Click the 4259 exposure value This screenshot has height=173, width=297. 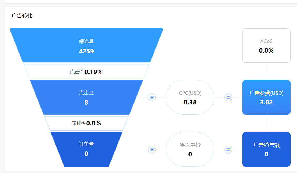click(x=86, y=51)
